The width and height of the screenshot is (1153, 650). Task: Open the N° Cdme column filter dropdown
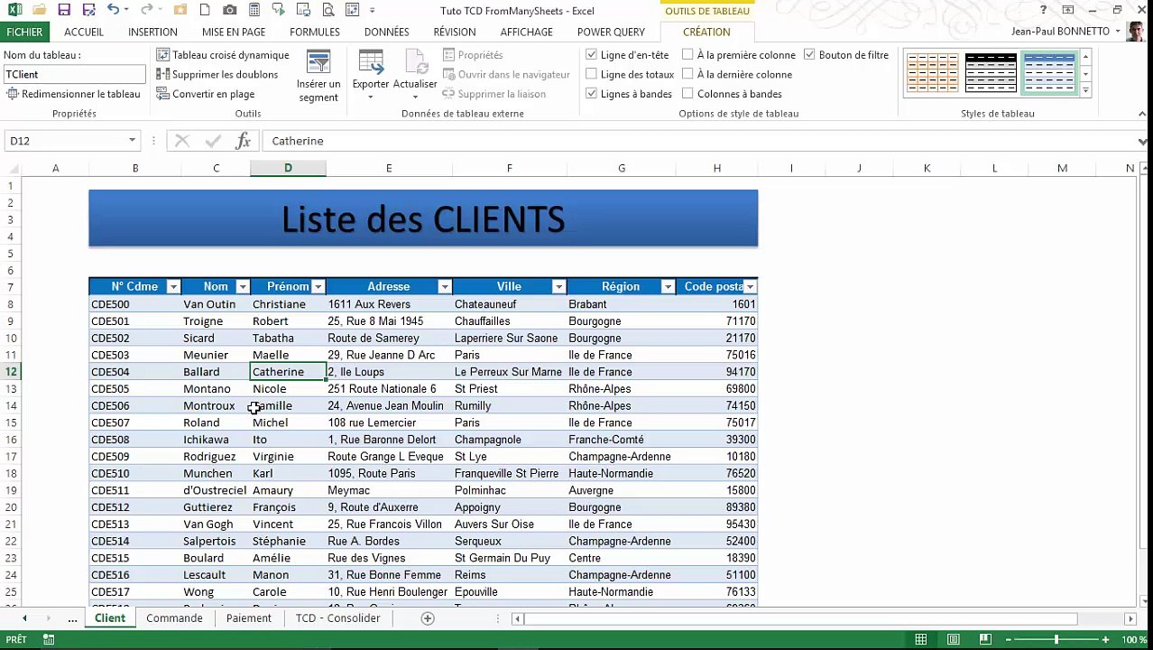pyautogui.click(x=173, y=287)
